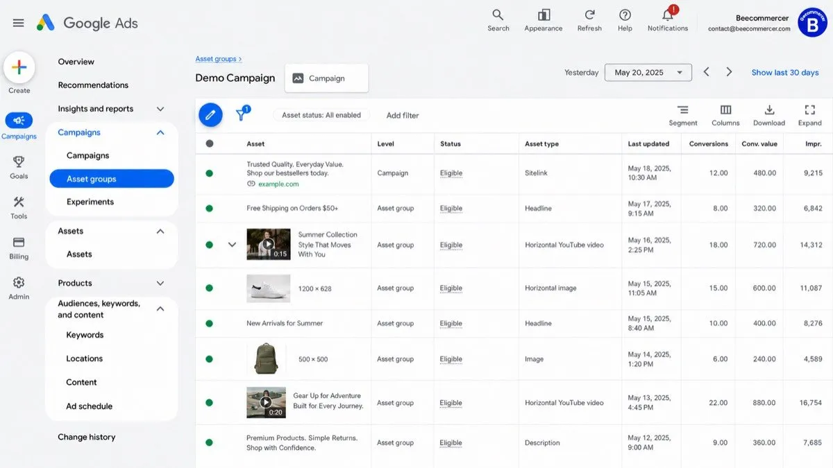Image resolution: width=833 pixels, height=468 pixels.
Task: Collapse the Assets section chevron
Action: 160,231
